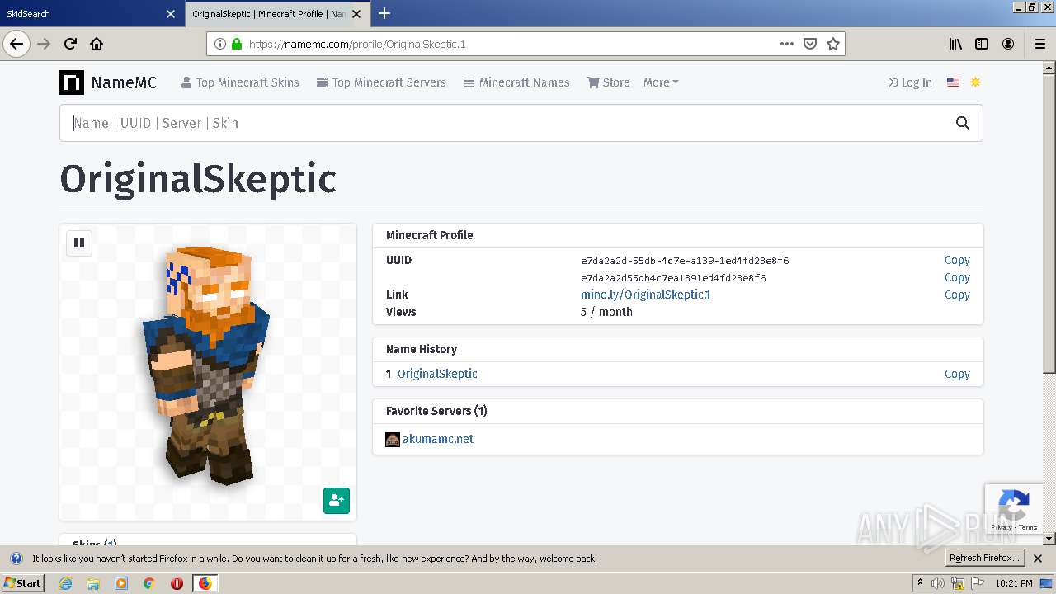The width and height of the screenshot is (1056, 594).
Task: Open Minecraft Names page
Action: 516,82
